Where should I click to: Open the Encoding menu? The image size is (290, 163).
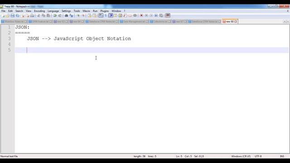39,11
